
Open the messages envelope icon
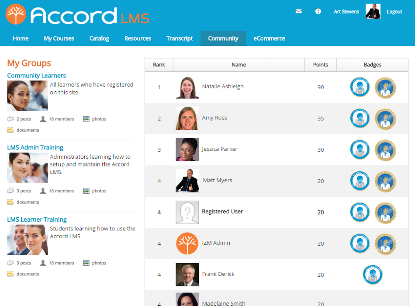coord(298,11)
